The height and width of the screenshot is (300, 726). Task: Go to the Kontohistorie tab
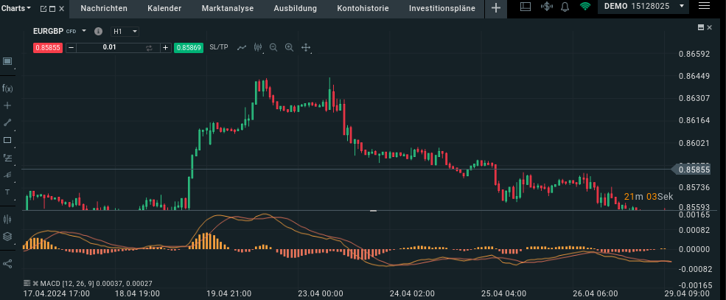pyautogui.click(x=363, y=8)
